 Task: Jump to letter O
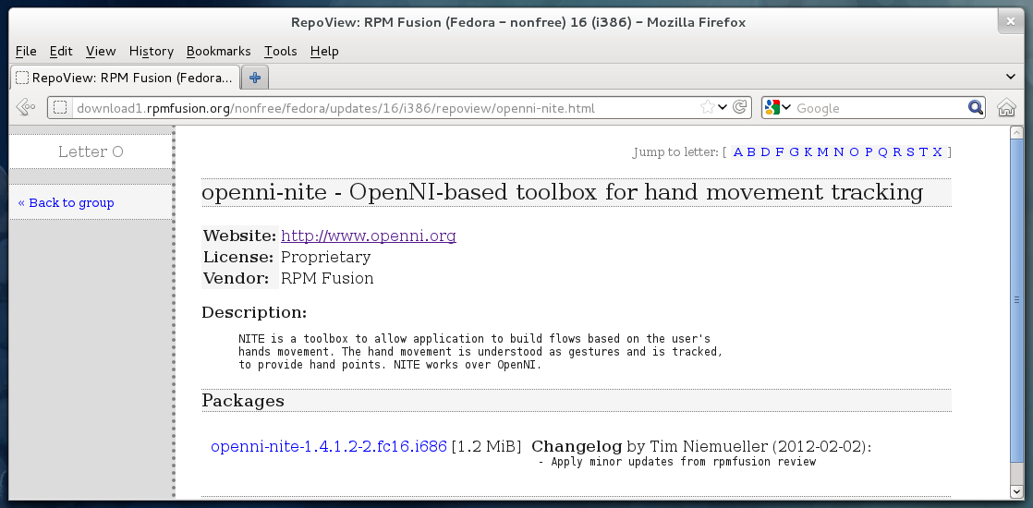tap(855, 152)
